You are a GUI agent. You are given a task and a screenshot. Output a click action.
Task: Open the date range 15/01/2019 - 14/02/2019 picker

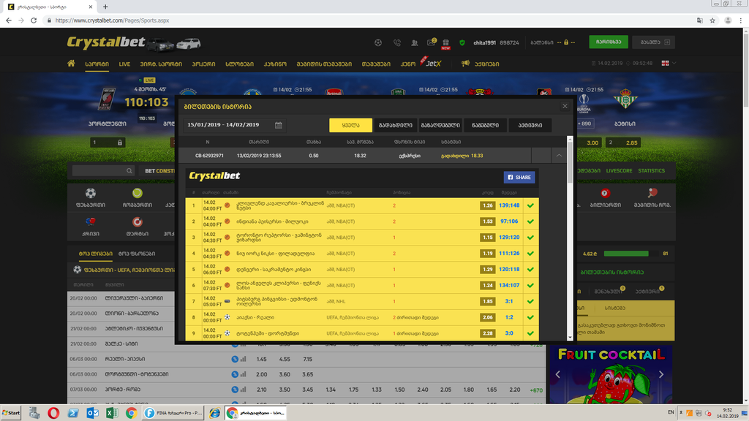pyautogui.click(x=235, y=125)
